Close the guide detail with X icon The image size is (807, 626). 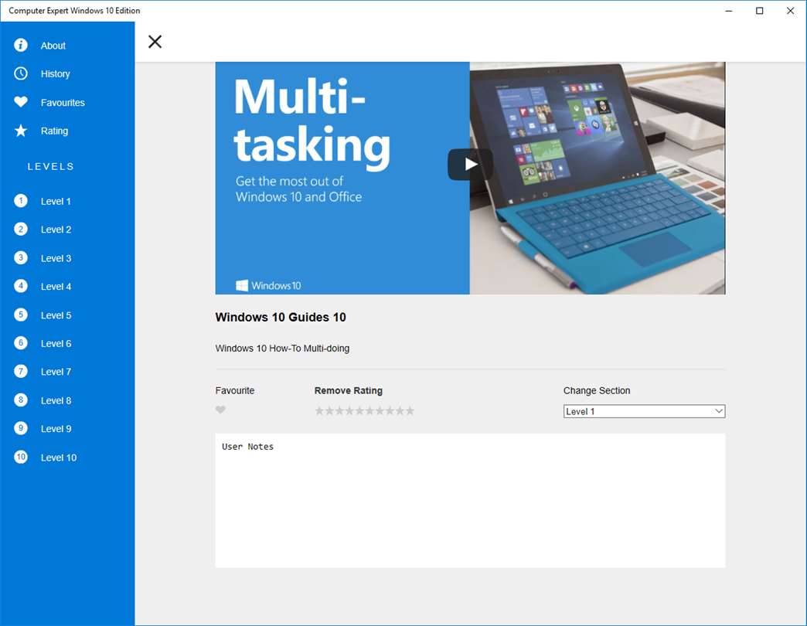pyautogui.click(x=155, y=42)
